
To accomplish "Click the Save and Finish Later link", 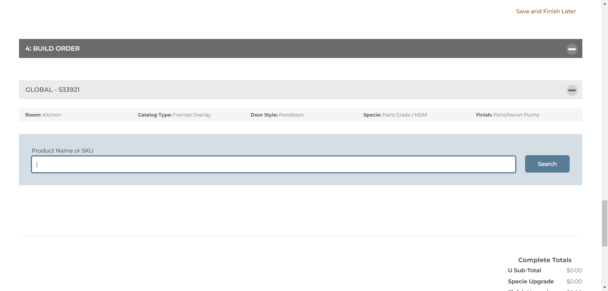I will (546, 11).
